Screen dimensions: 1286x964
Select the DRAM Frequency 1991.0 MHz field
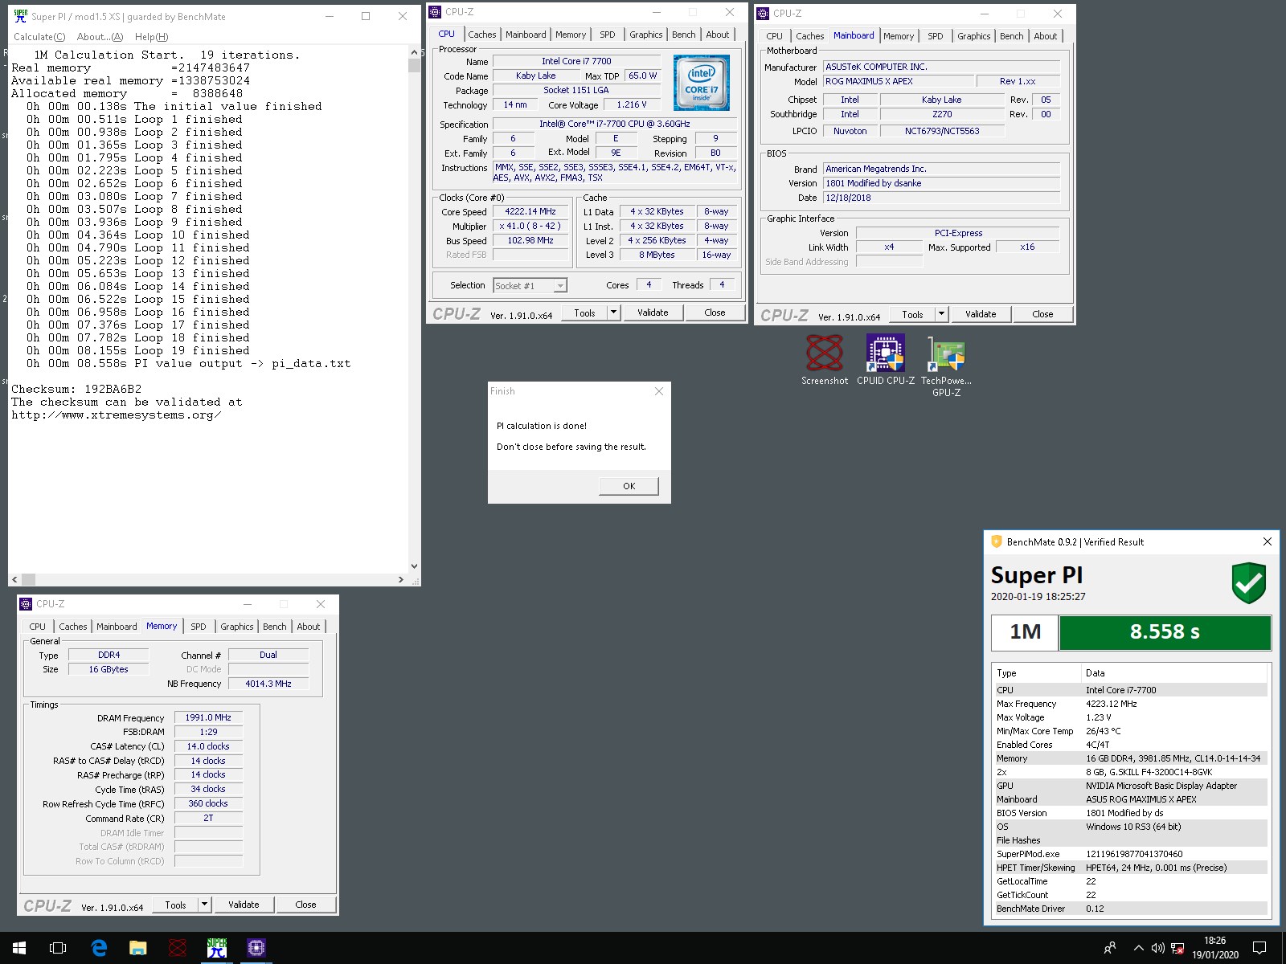208,718
